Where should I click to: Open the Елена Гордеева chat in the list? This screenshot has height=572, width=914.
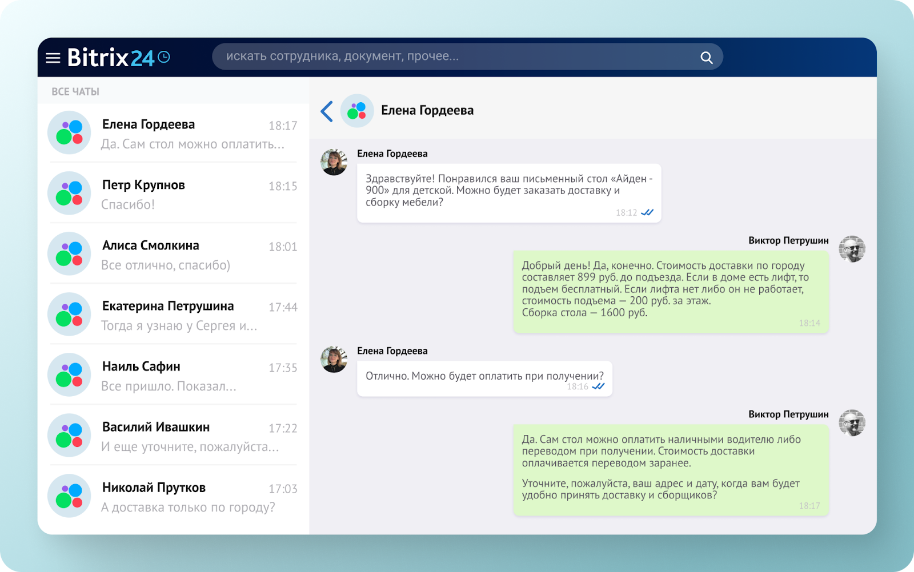click(x=174, y=134)
